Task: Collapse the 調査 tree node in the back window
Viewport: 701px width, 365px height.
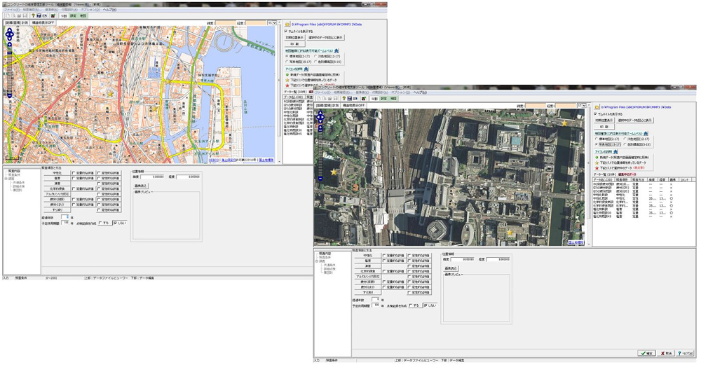Action: 7,179
